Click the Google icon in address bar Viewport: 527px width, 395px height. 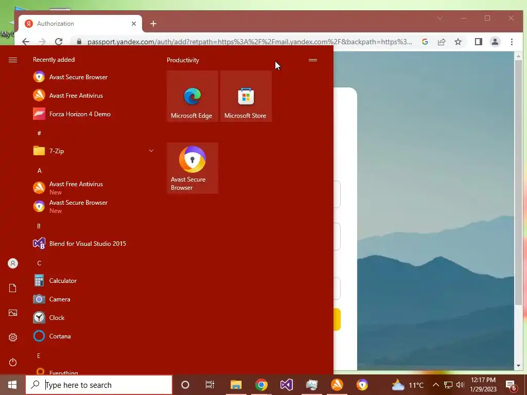(425, 42)
